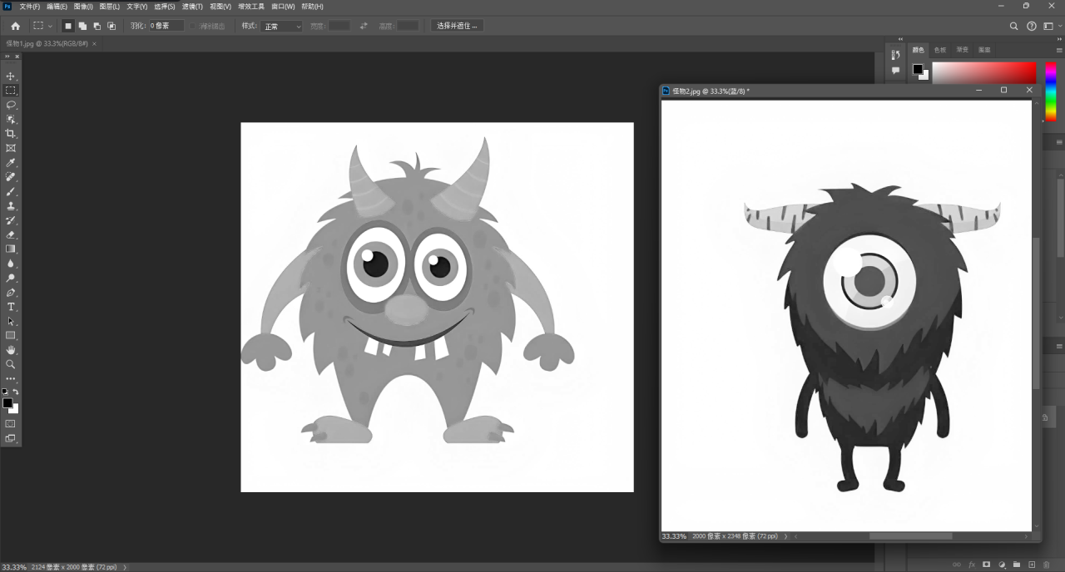Select the Zoom tool in toolbar

click(x=11, y=364)
